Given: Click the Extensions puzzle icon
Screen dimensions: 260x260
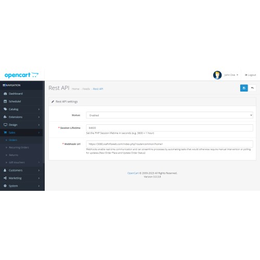Looking at the screenshot, I should coord(5,117).
